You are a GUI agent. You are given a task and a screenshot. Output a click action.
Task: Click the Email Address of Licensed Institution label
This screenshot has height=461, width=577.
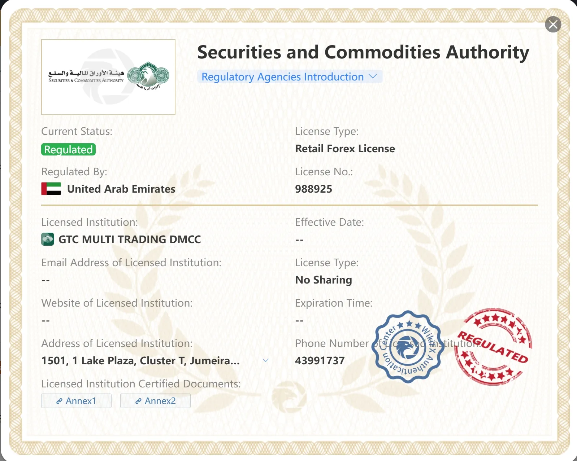click(x=131, y=263)
